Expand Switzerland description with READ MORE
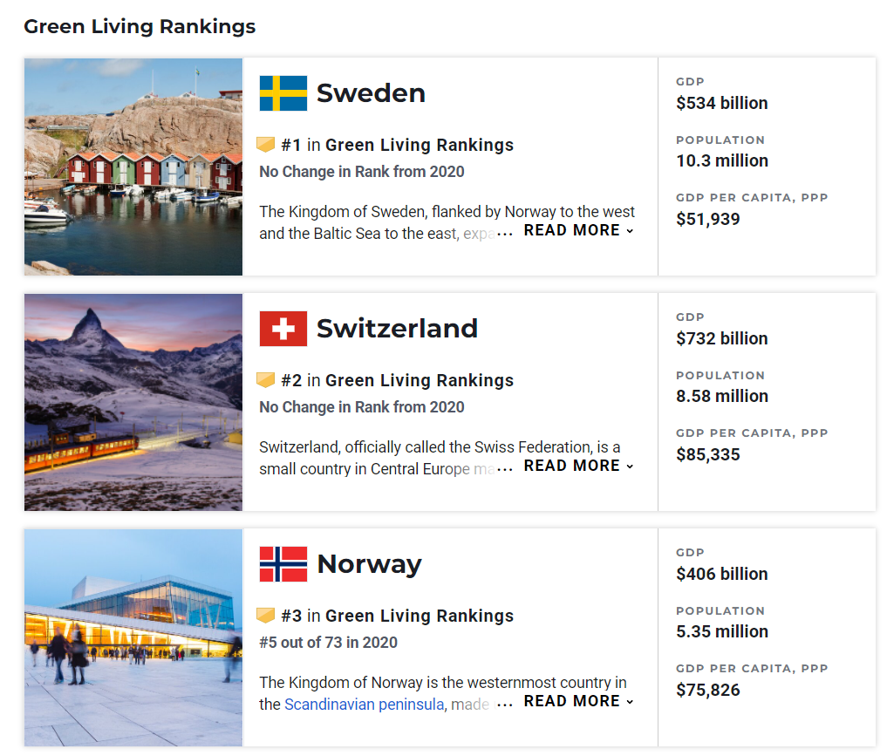The image size is (887, 756). [578, 466]
